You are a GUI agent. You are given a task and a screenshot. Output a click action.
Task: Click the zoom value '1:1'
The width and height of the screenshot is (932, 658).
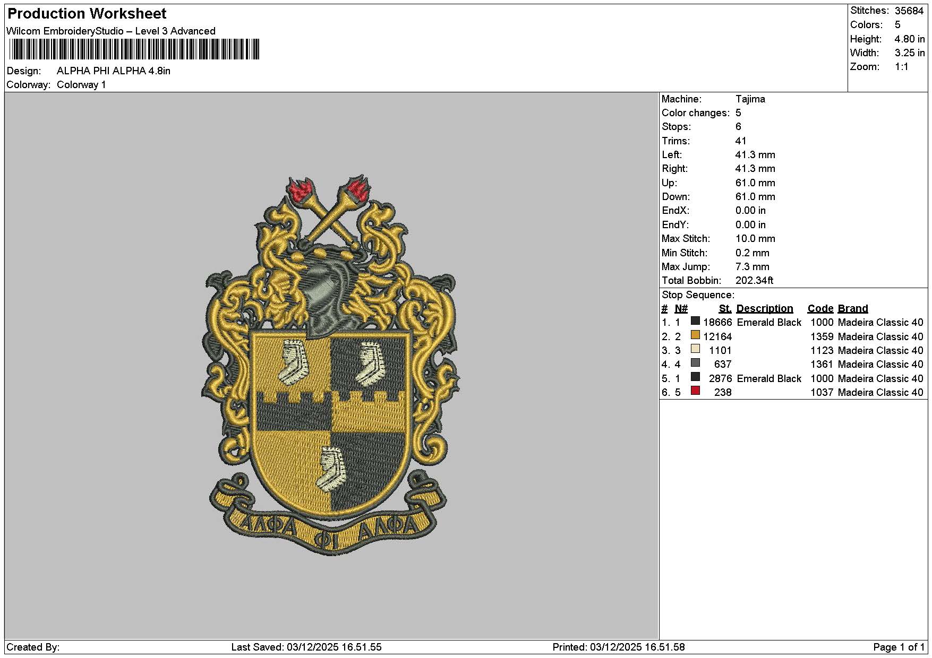click(902, 67)
